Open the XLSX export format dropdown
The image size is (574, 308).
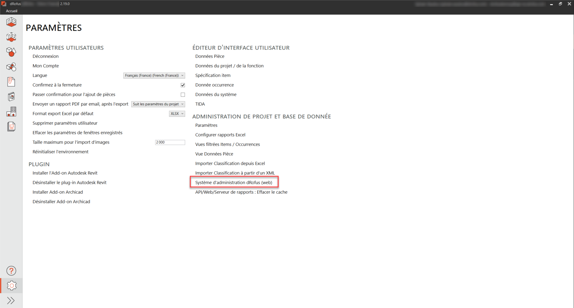click(x=177, y=114)
